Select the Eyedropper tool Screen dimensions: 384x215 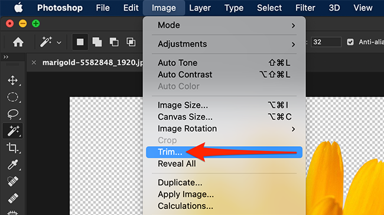point(13,165)
